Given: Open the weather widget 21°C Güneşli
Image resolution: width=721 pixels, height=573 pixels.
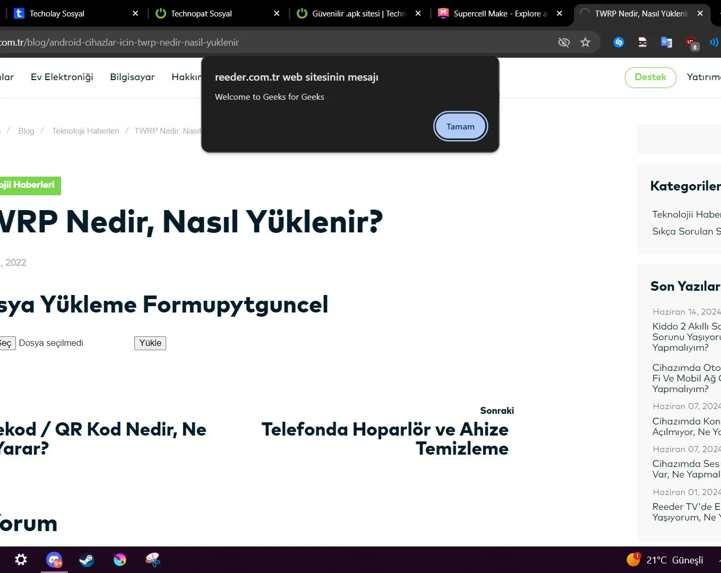Looking at the screenshot, I should (665, 560).
